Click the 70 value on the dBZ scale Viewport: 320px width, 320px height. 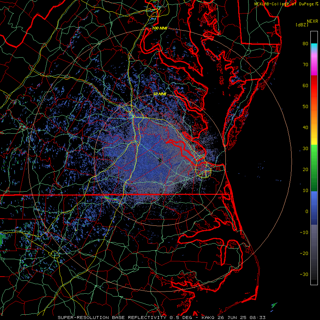[305, 65]
